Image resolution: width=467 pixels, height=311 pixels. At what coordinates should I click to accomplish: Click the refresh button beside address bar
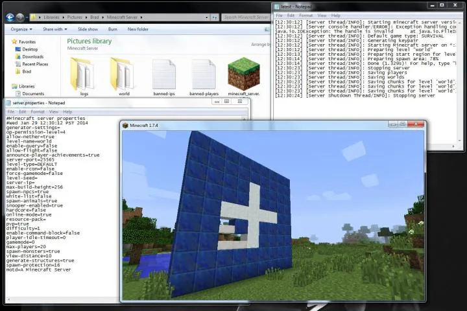point(215,17)
